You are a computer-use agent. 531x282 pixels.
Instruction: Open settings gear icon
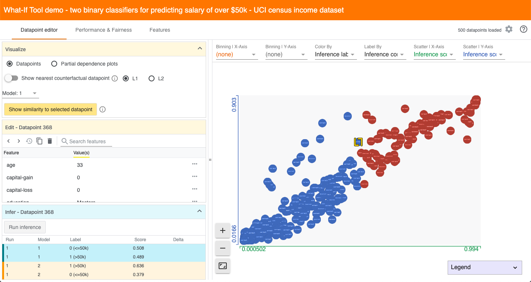tap(509, 29)
